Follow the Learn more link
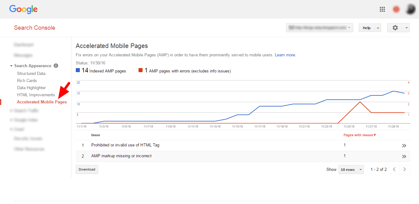The height and width of the screenshot is (204, 419). tap(285, 55)
